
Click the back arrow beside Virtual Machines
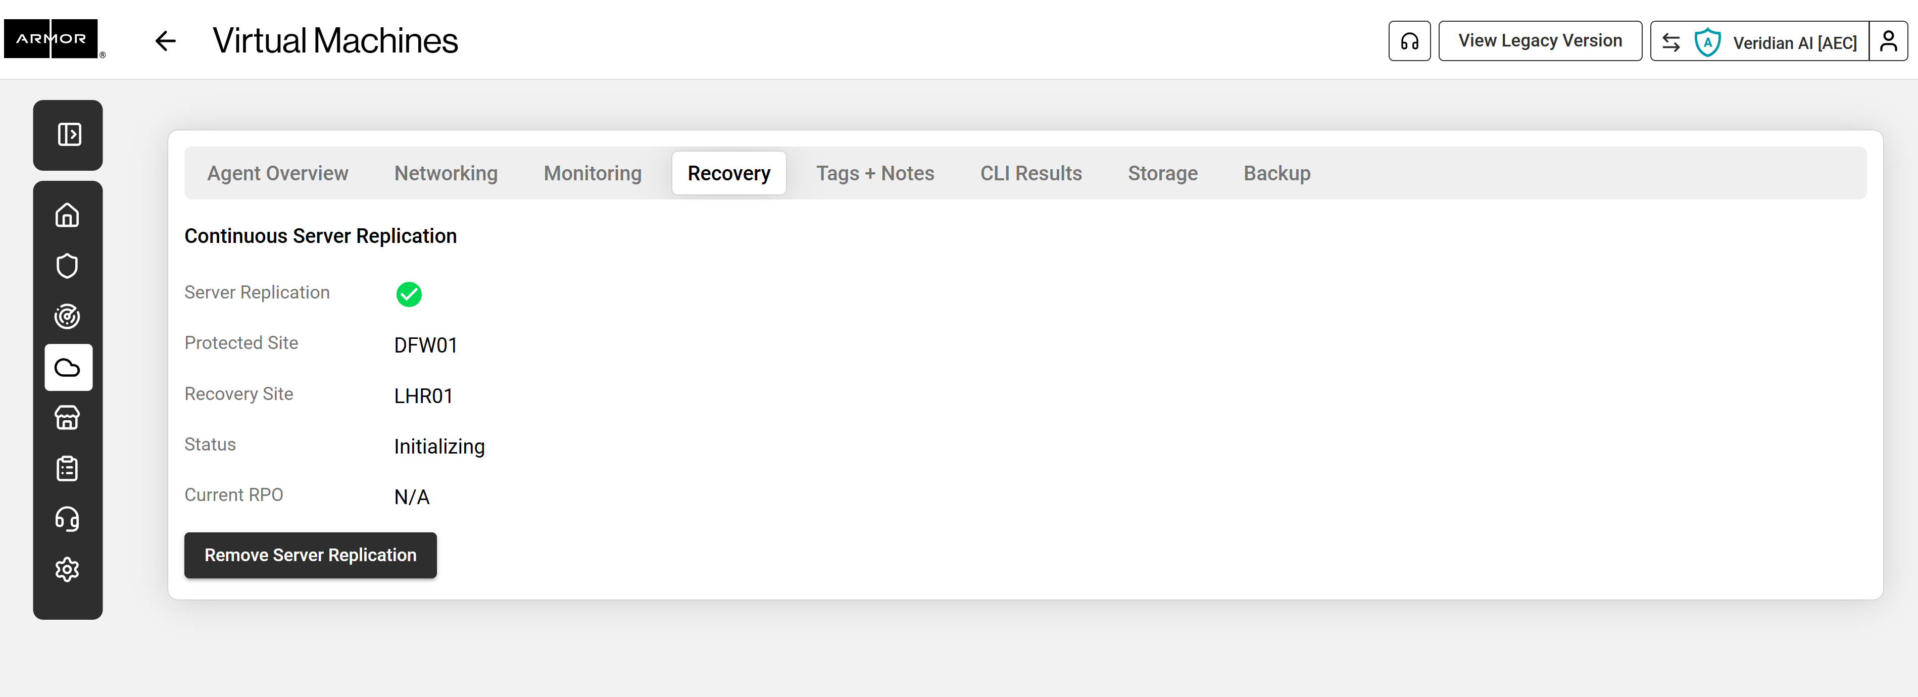click(x=165, y=41)
